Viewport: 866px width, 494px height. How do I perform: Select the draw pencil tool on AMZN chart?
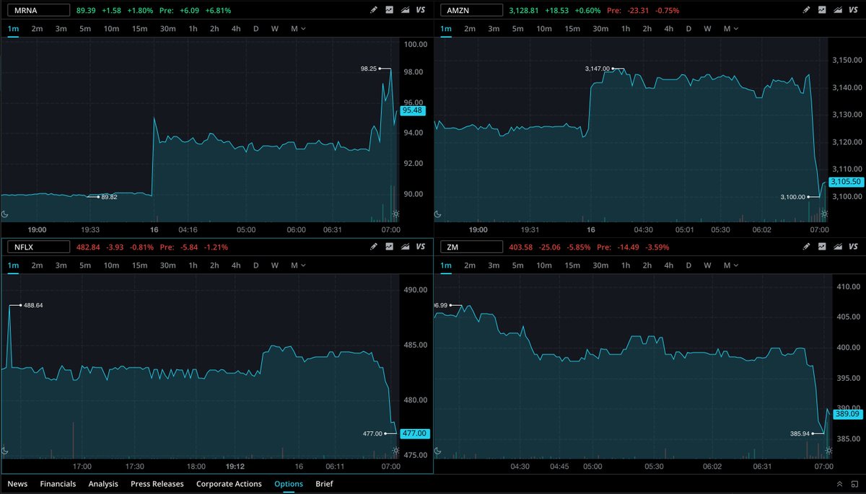[x=807, y=10]
